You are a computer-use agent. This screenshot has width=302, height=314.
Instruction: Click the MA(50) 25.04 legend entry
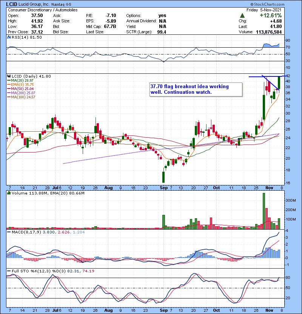(20, 89)
